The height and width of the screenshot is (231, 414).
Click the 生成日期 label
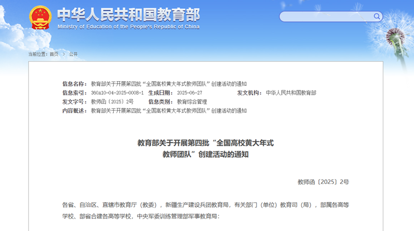[x=160, y=93]
